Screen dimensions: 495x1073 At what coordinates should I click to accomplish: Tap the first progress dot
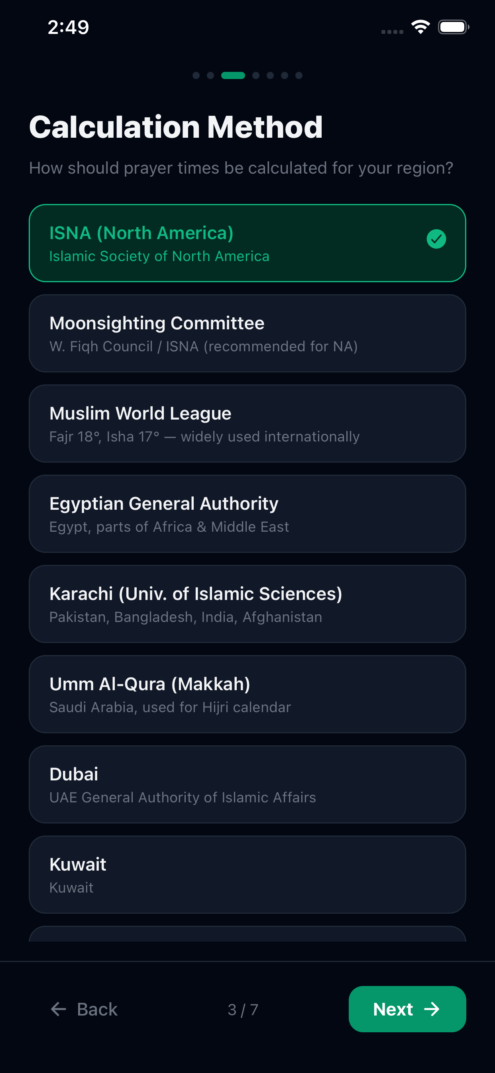[x=196, y=75]
